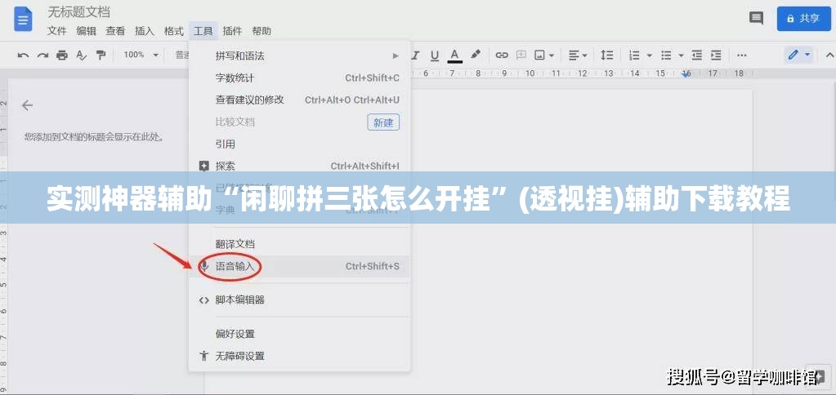This screenshot has height=395, width=836.
Task: Close the open 工具 menu
Action: pos(203,31)
